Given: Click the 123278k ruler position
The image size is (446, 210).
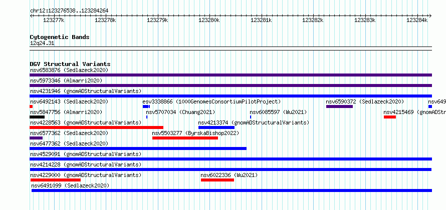Looking at the screenshot, I should tap(106, 20).
